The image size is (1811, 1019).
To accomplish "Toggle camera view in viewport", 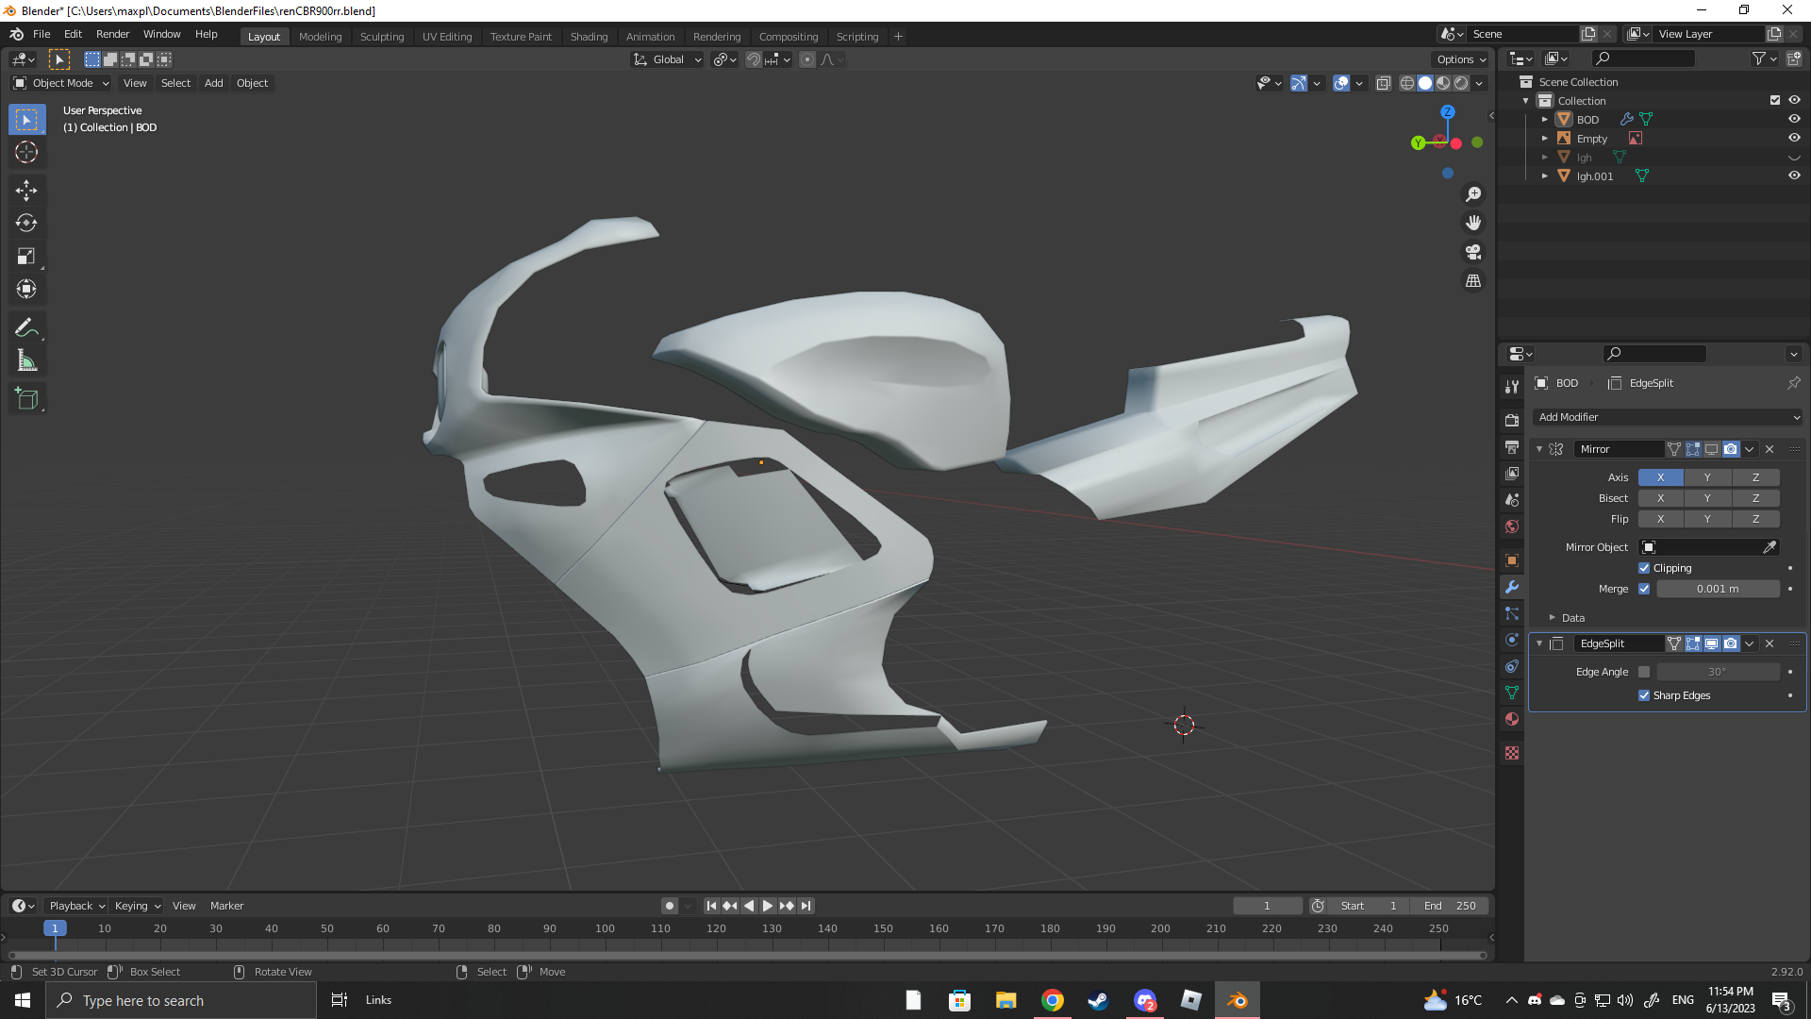I will [1473, 252].
